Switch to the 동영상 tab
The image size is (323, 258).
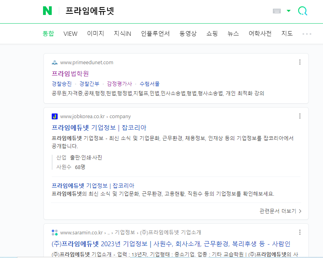click(x=188, y=33)
